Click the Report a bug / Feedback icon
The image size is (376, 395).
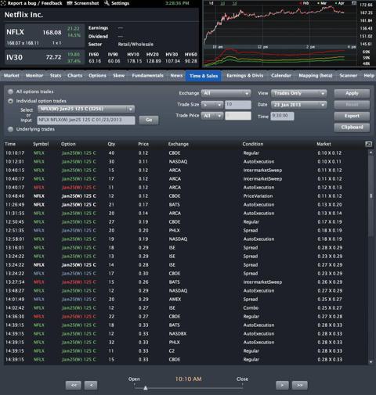point(3,3)
